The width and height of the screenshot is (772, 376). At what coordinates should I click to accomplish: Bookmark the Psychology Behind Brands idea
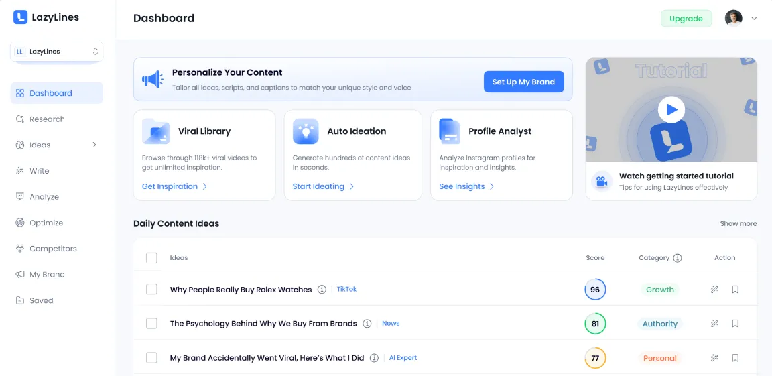tap(735, 324)
